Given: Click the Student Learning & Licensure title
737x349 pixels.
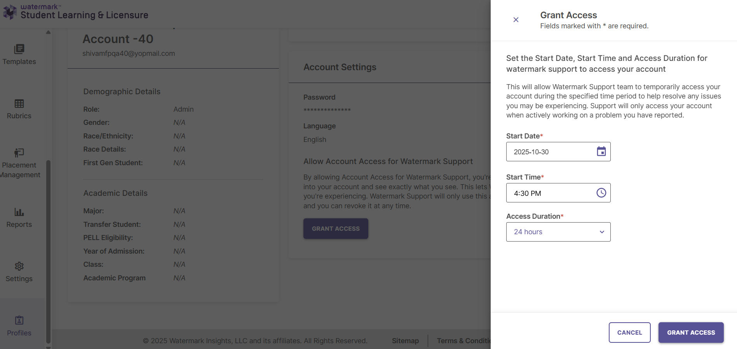Looking at the screenshot, I should tap(84, 15).
